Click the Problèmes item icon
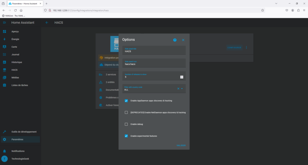Screen dimensions: 308x165 (x=100, y=97)
